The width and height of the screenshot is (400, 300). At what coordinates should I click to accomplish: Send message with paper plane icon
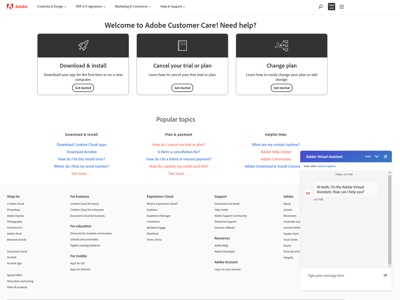[385, 276]
